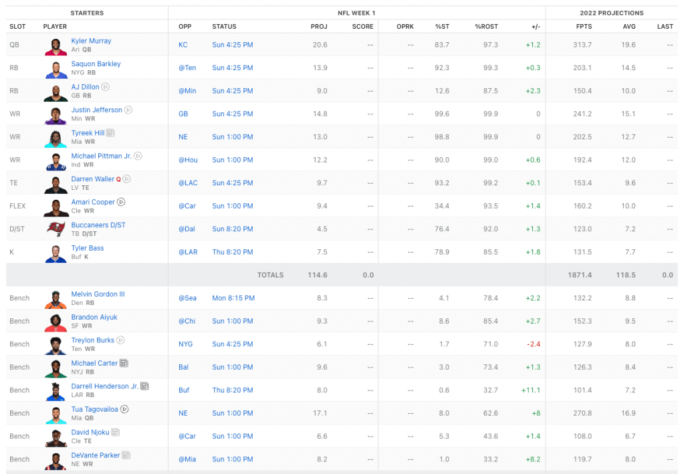Viewport: 684px width, 474px height.
Task: Open Justin Jefferson's video icon
Action: [x=128, y=110]
